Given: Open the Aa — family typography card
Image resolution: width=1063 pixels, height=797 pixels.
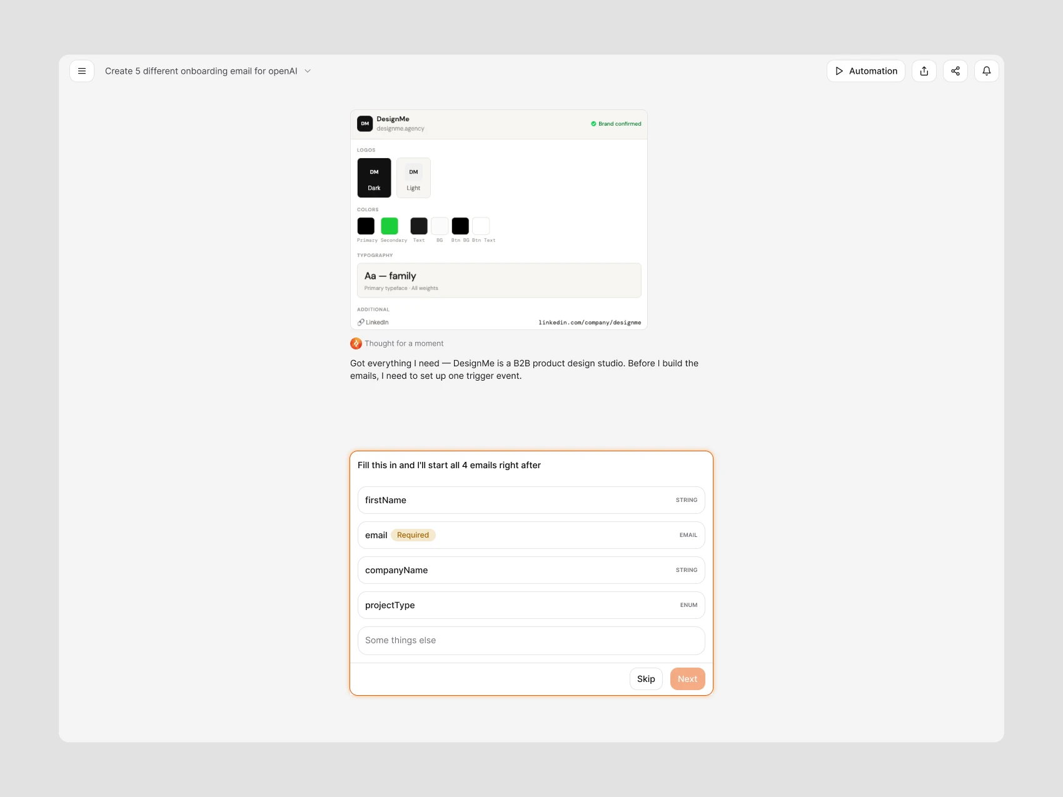Looking at the screenshot, I should coord(499,281).
